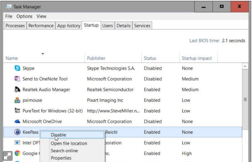Switch to the Details tab

pos(123,26)
